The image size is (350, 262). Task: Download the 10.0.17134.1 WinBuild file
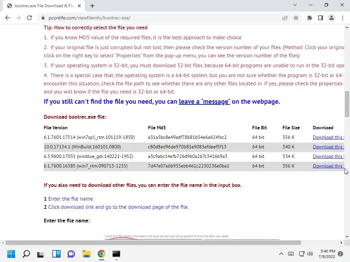pos(328,147)
